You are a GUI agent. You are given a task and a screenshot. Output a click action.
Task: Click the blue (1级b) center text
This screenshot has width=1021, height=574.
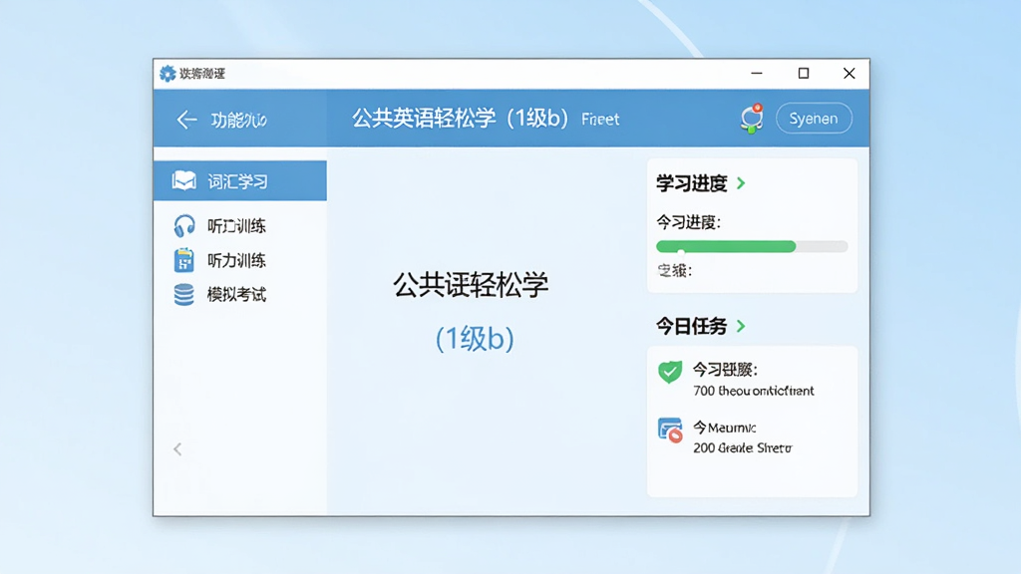pos(474,339)
